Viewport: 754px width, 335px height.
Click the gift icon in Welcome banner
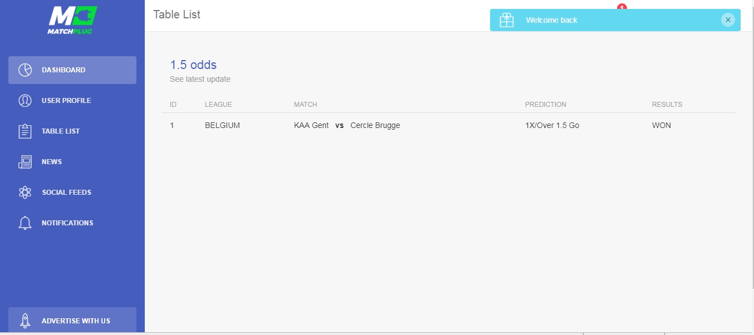(x=507, y=20)
